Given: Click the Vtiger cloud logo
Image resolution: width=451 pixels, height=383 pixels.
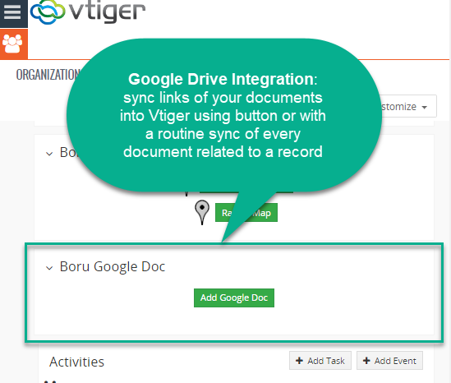Looking at the screenshot, I should point(48,12).
